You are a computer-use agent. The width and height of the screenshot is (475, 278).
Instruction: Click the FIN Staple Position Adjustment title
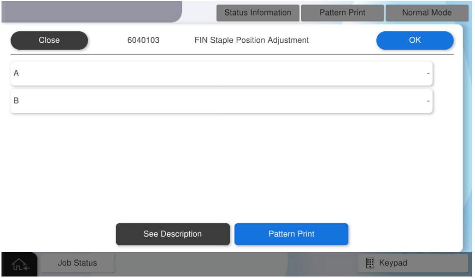coord(252,40)
